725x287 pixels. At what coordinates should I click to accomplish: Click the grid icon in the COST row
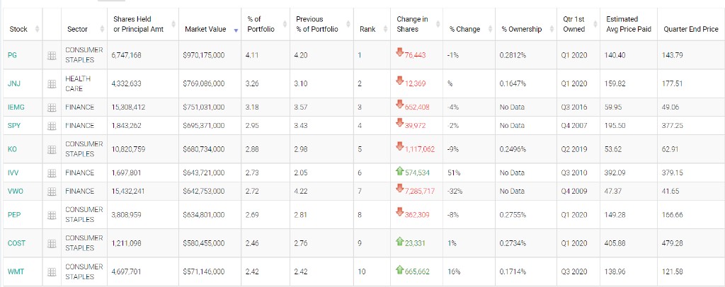(52, 243)
